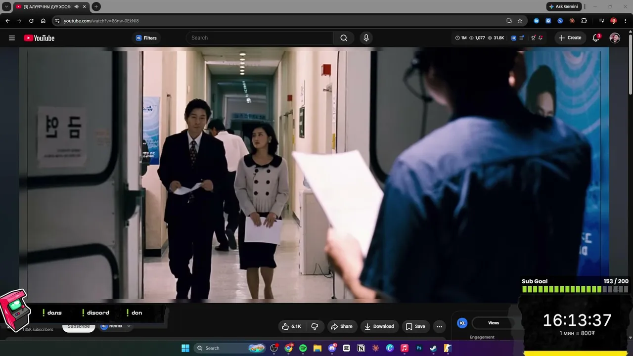
Task: Open Discord from the taskbar
Action: 332,348
